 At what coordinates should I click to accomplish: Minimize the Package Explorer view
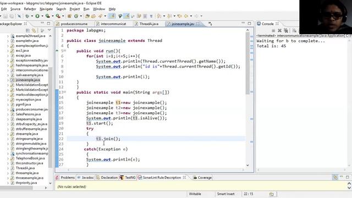(42, 23)
